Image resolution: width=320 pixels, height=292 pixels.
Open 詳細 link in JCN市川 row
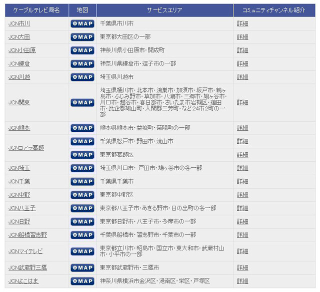tap(242, 23)
